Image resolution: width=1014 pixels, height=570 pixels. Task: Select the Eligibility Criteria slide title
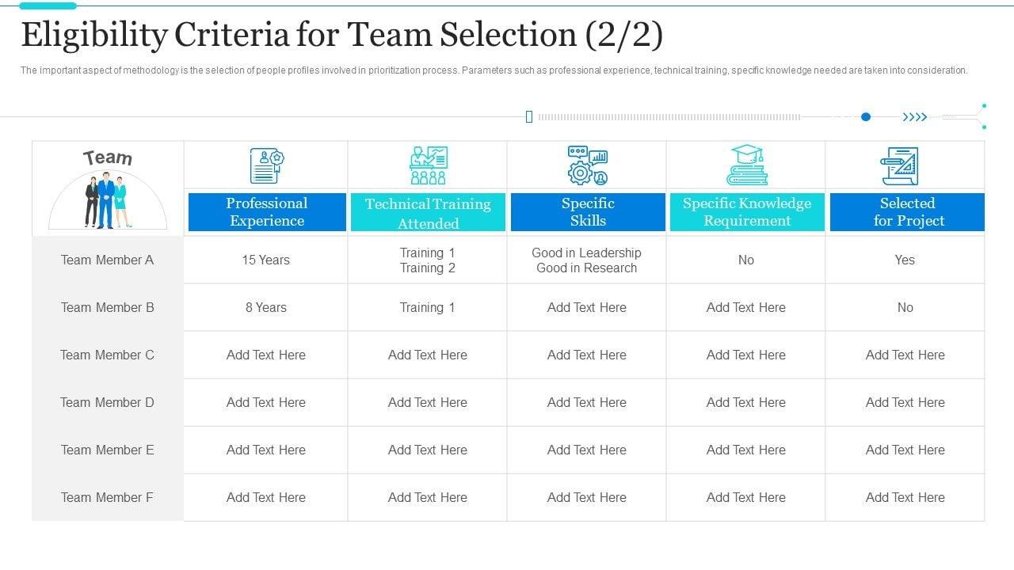tap(342, 36)
